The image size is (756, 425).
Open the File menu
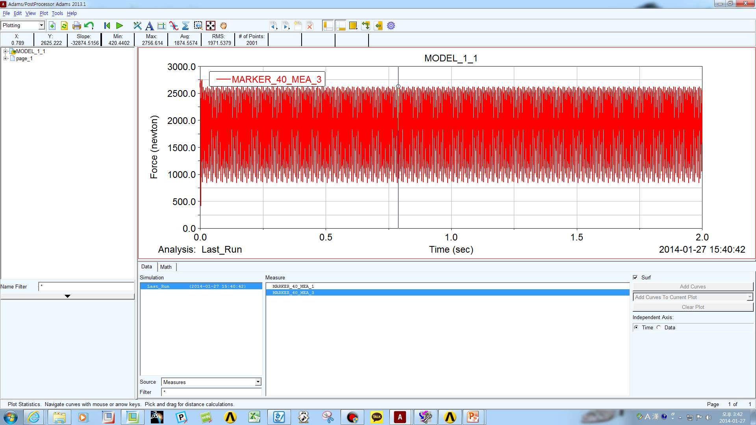(6, 13)
